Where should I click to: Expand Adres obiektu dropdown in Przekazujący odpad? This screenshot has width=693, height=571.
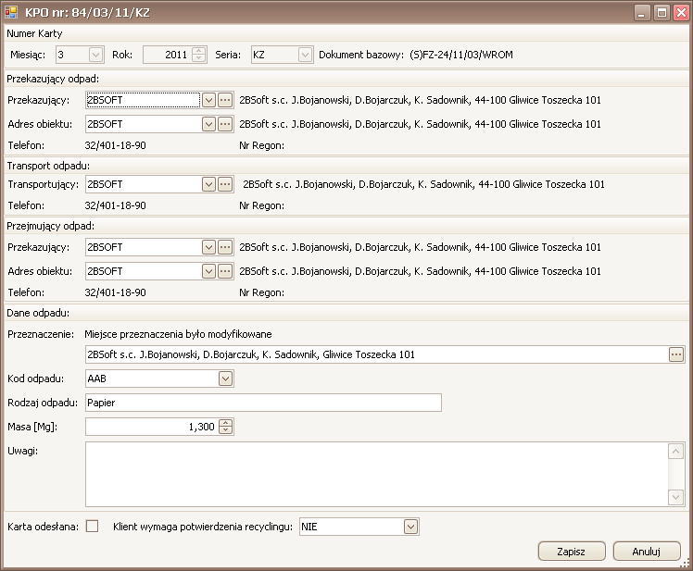[208, 124]
